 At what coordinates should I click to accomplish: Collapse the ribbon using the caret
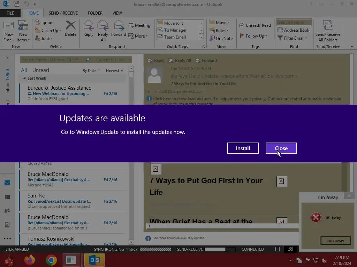click(352, 47)
